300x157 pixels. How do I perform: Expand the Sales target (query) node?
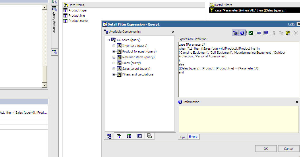tap(114, 69)
